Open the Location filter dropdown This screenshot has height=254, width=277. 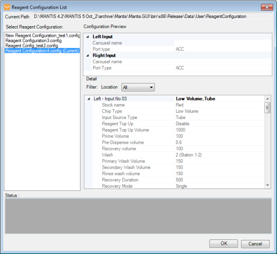coord(138,88)
